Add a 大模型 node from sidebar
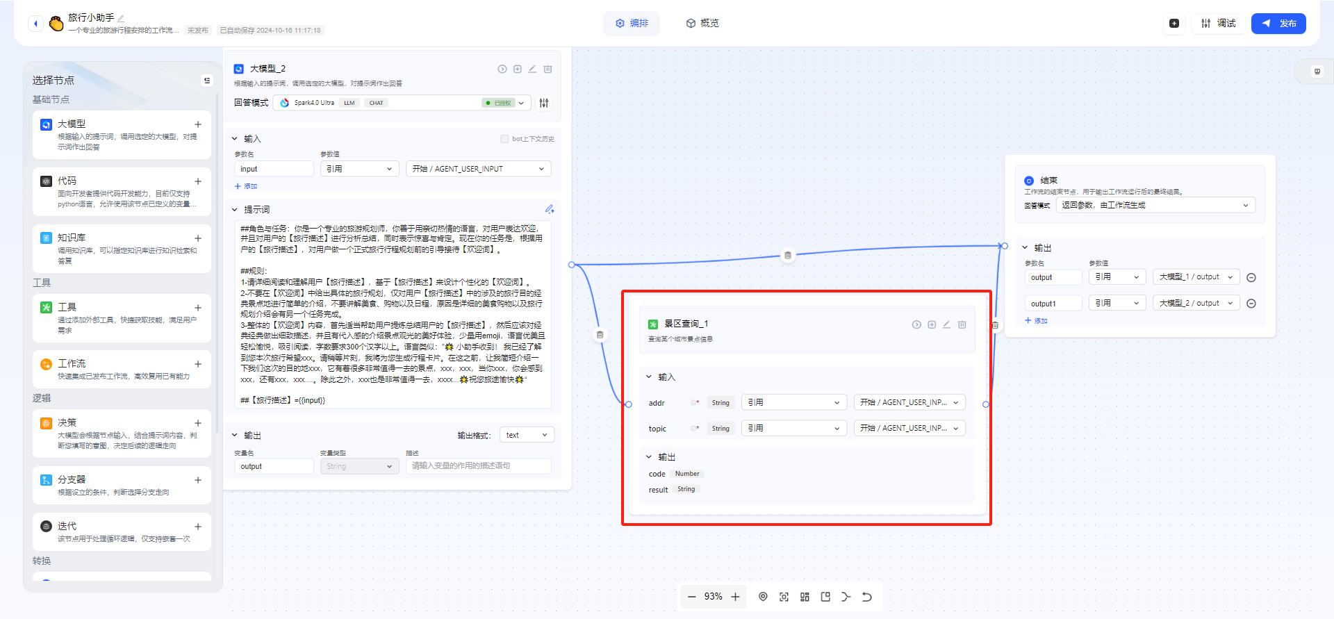 [x=198, y=124]
